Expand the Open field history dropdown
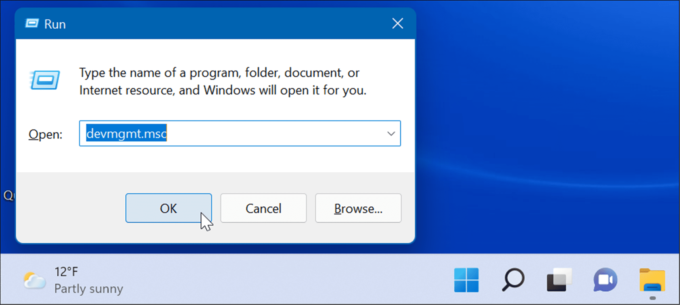 pos(391,134)
